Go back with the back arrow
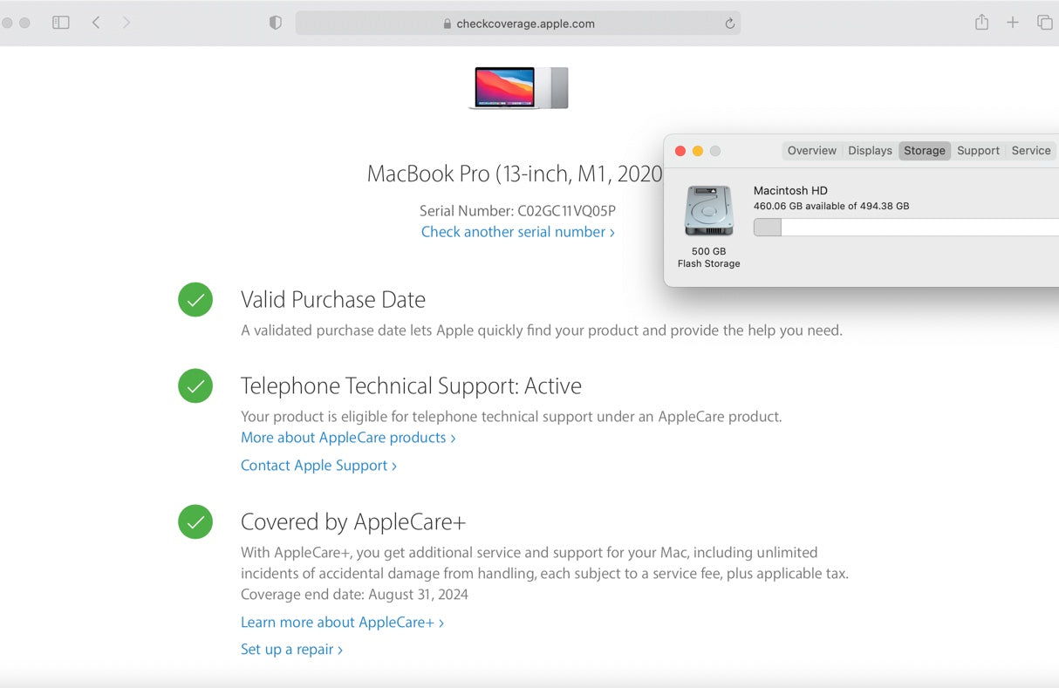Image resolution: width=1059 pixels, height=688 pixels. coord(96,23)
